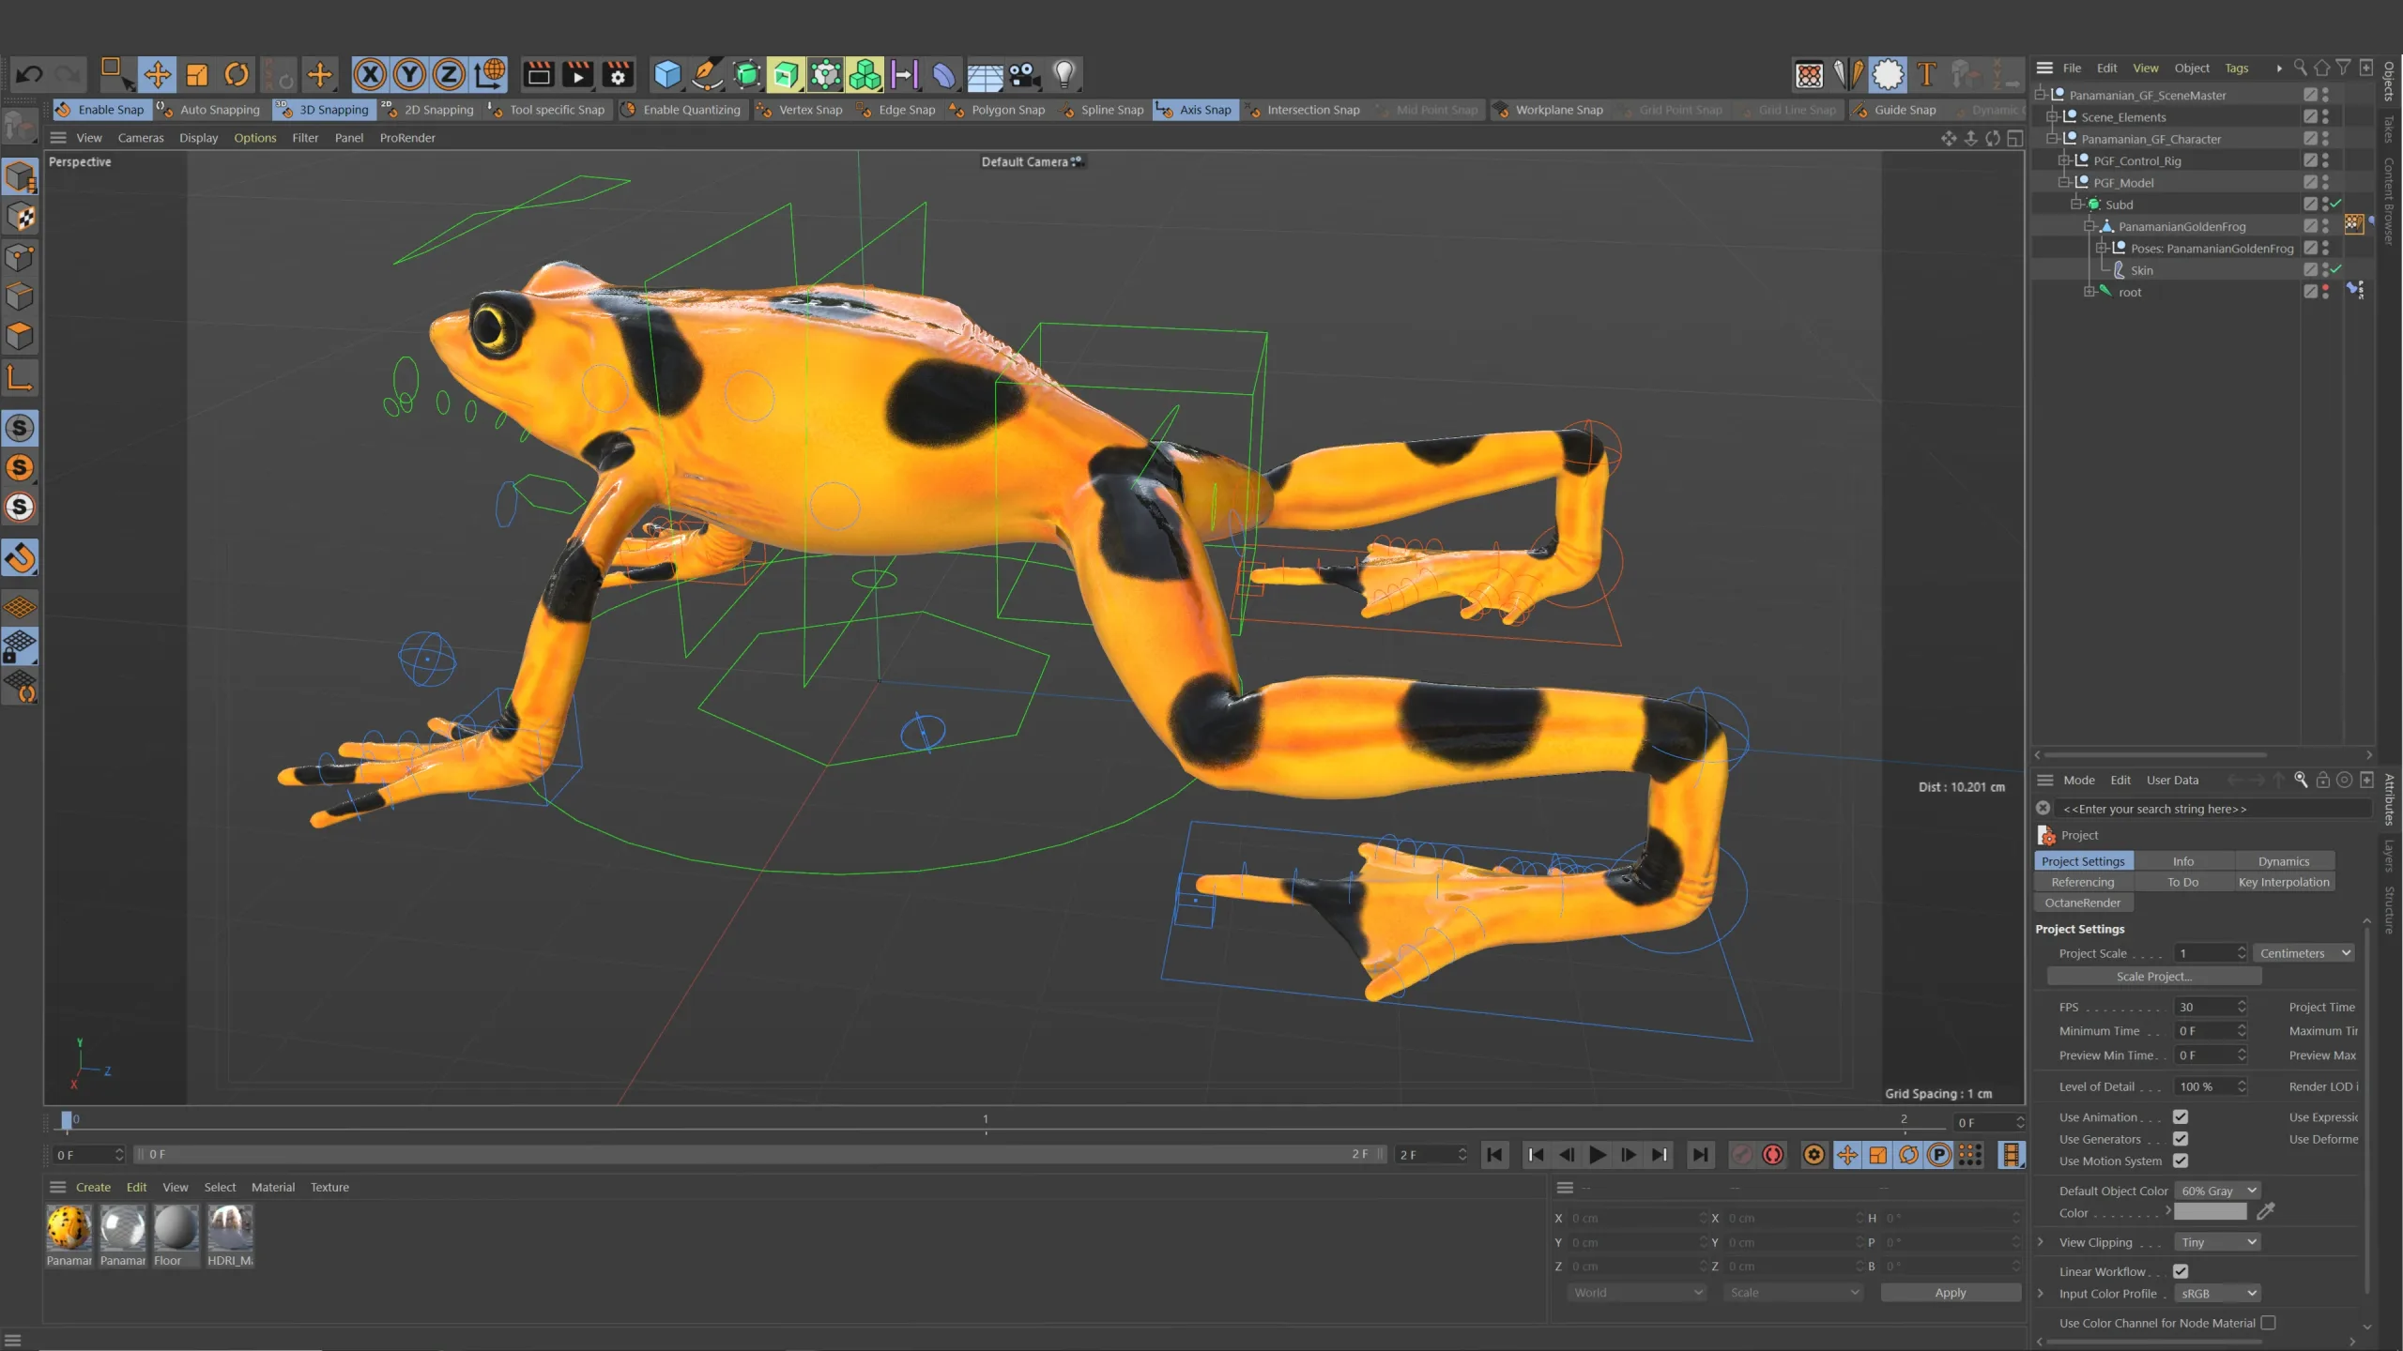
Task: Open Input Color Profile sRGB dropdown
Action: point(2218,1293)
